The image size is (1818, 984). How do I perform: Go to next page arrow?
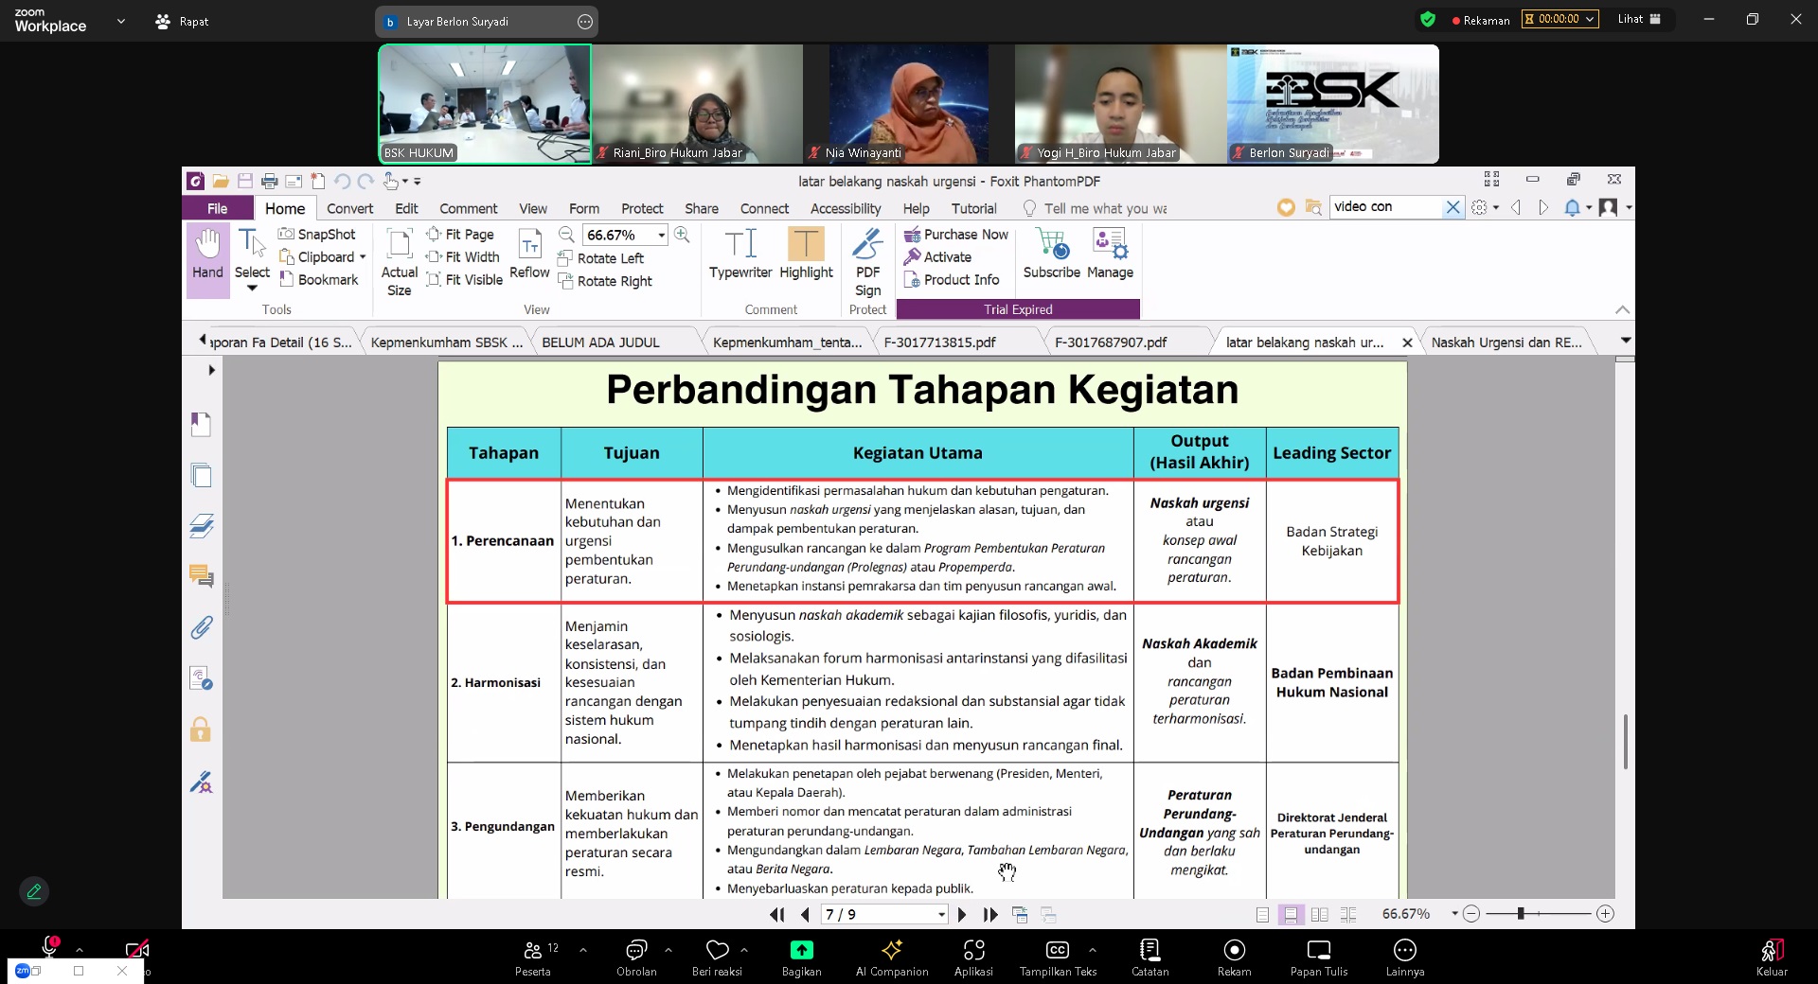click(x=962, y=915)
